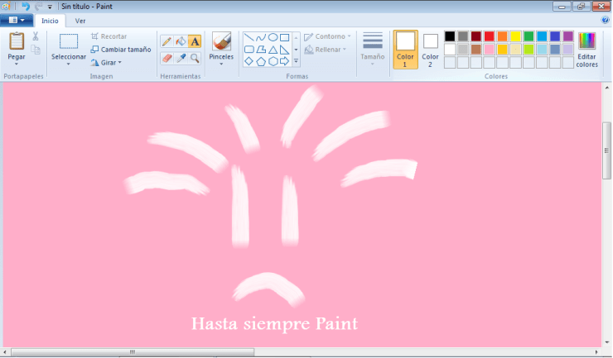Screen dimensions: 613x358
Task: Click the Copy icon
Action: pos(36,50)
